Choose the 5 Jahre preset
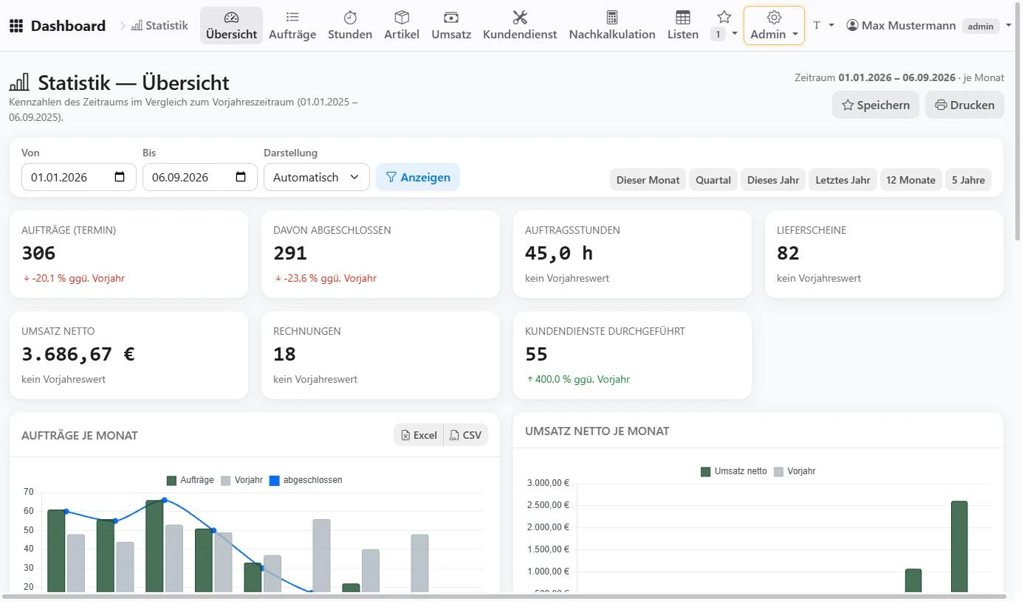 click(968, 180)
